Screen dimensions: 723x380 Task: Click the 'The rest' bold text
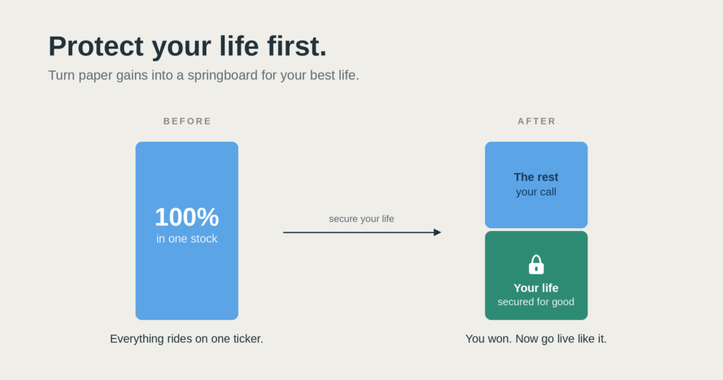pyautogui.click(x=536, y=177)
